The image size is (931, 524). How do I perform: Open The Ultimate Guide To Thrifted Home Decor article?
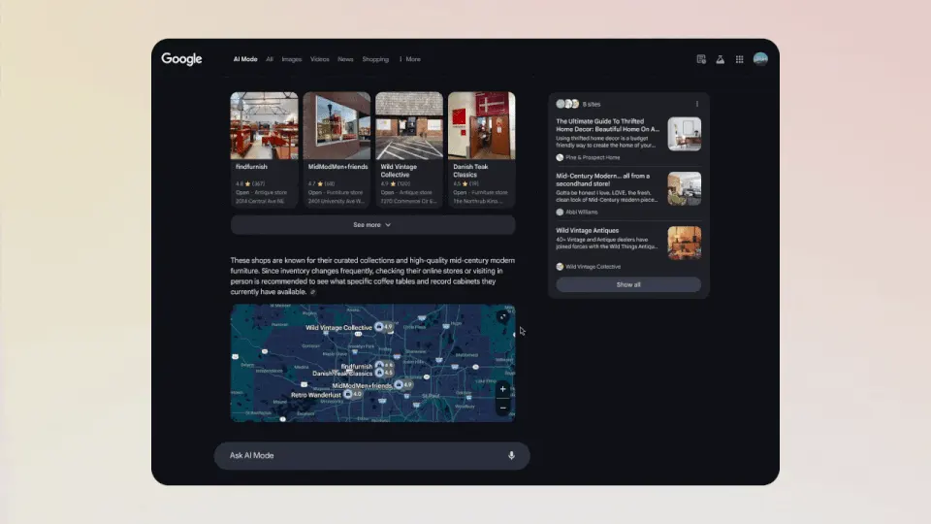[x=607, y=125]
